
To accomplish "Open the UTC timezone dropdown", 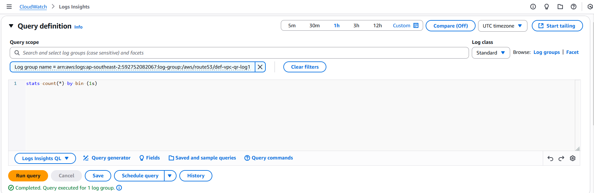I will point(502,26).
